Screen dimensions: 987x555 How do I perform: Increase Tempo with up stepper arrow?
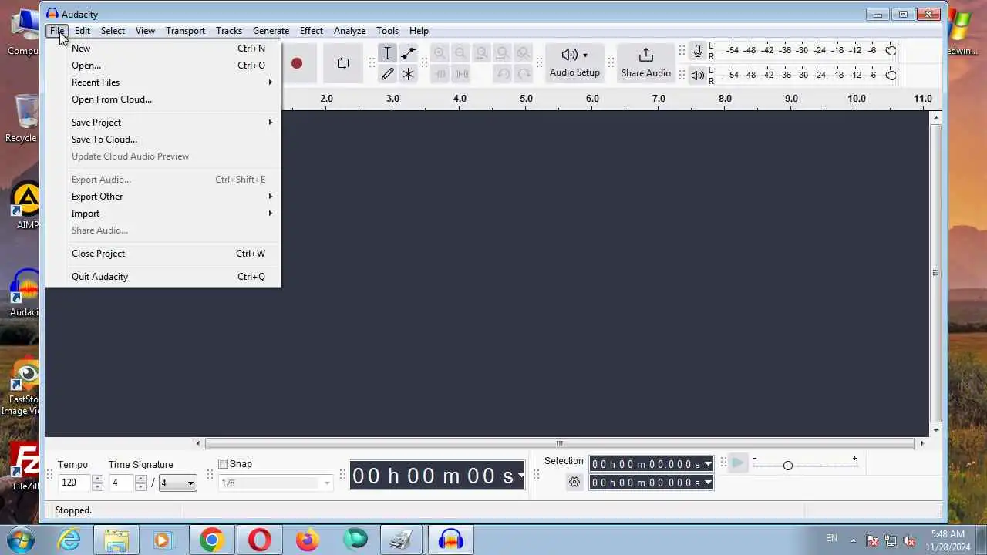[97, 479]
